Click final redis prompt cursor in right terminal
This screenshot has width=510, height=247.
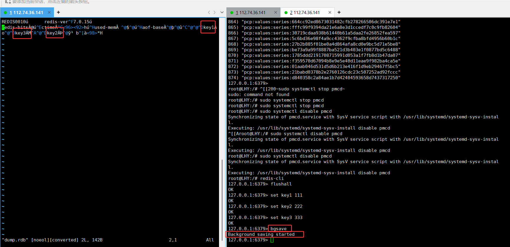[x=272, y=240]
